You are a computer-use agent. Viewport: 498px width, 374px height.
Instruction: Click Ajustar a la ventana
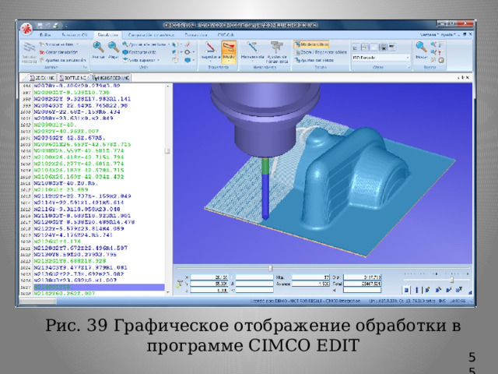144,44
